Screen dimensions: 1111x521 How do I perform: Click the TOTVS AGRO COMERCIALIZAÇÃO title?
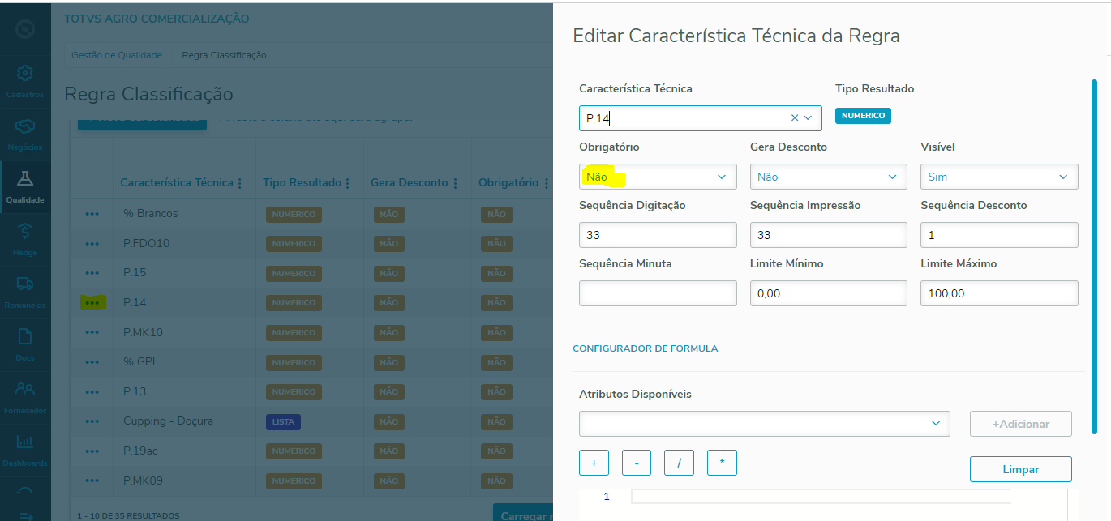[157, 19]
